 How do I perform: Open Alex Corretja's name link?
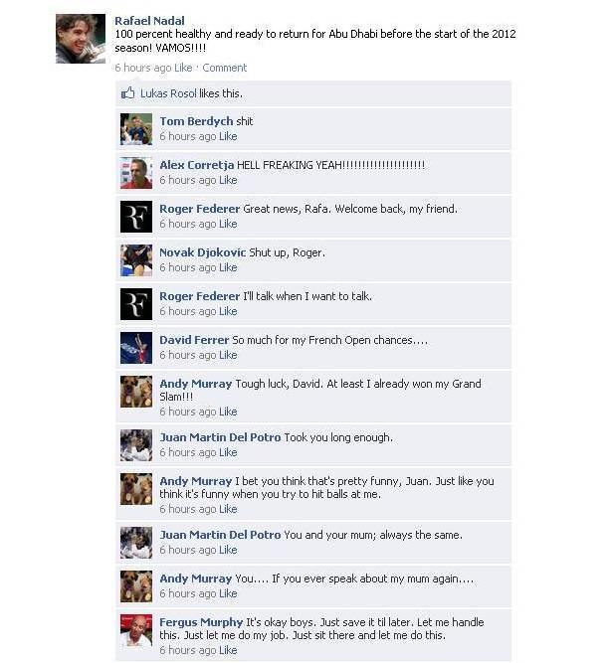coord(196,165)
